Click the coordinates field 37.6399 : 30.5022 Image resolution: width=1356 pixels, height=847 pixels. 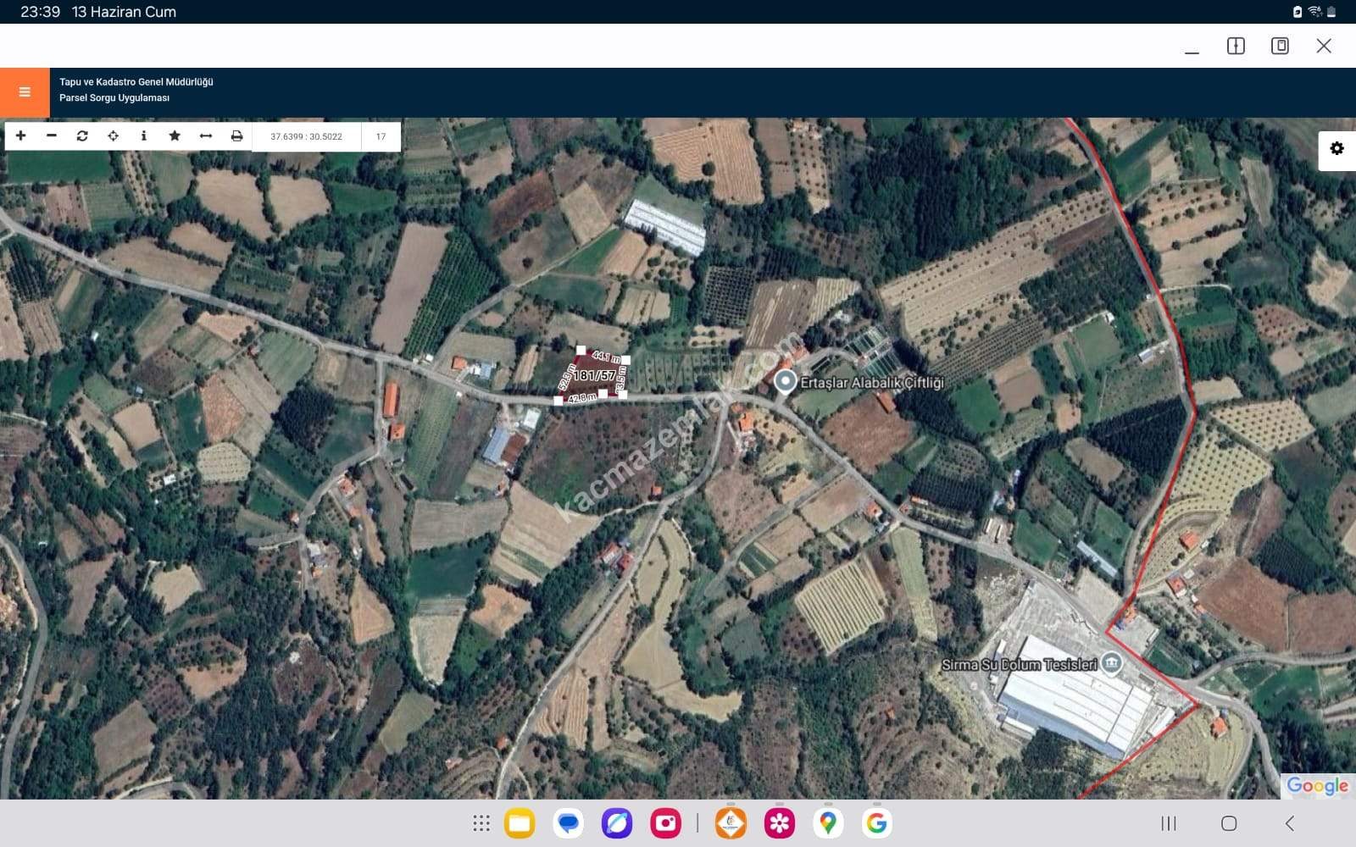point(306,136)
